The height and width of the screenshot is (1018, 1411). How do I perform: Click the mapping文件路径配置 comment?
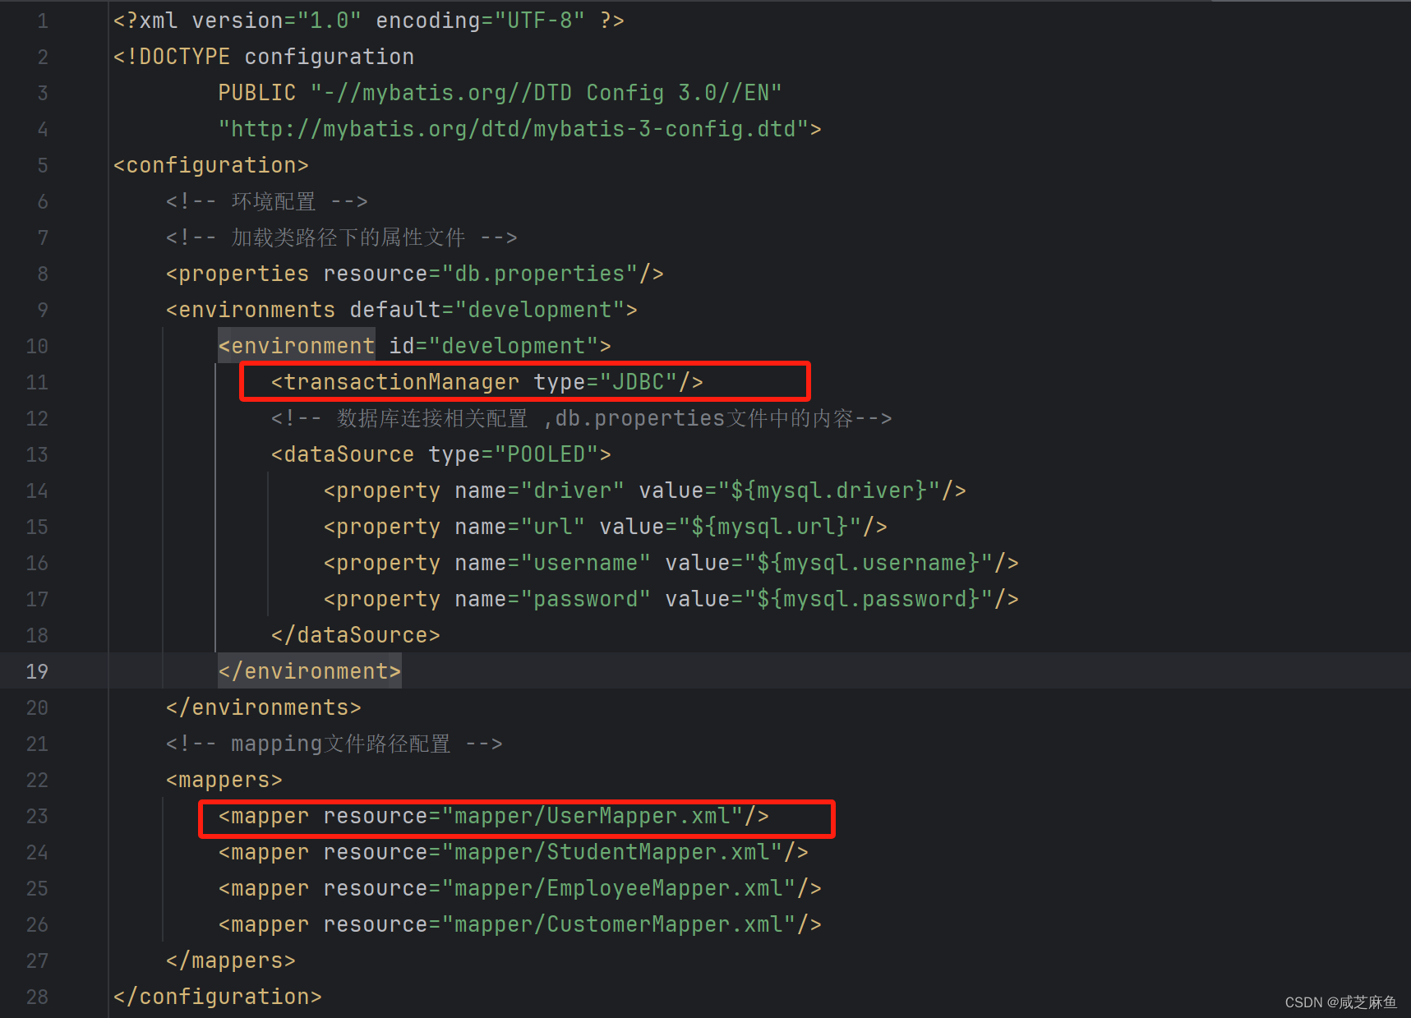pyautogui.click(x=334, y=744)
